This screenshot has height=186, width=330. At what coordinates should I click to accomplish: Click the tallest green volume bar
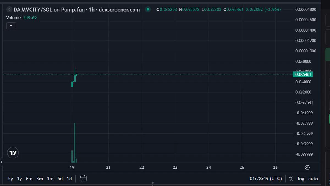click(75, 143)
